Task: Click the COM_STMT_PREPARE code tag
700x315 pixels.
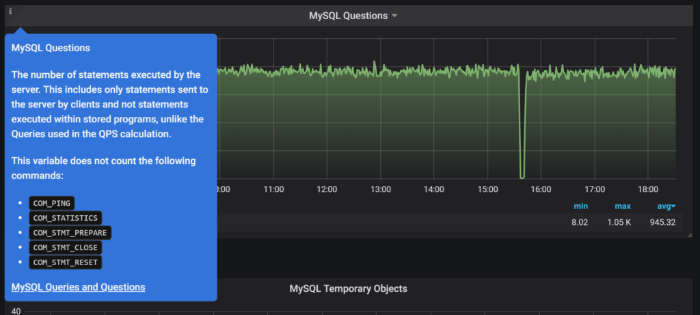Action: tap(70, 233)
